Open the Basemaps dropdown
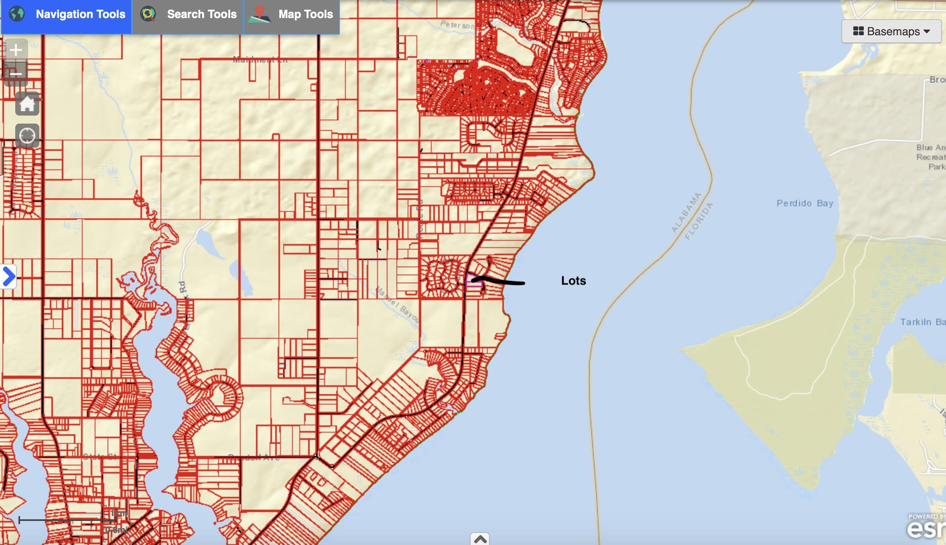Screen dimensions: 946x545 pos(891,31)
